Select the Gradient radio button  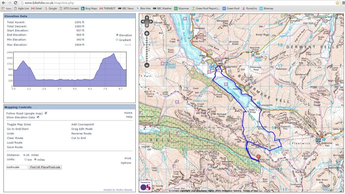(117, 40)
